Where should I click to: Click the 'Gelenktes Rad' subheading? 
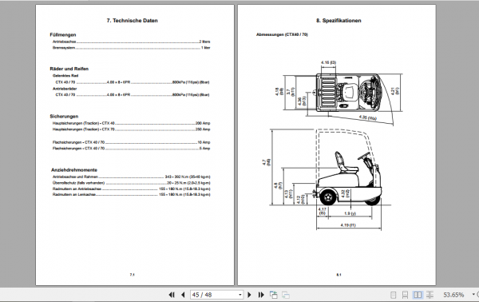pyautogui.click(x=65, y=75)
